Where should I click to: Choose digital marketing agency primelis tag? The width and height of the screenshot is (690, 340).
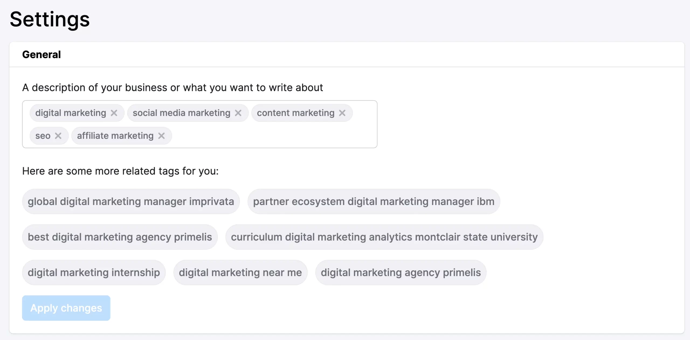[401, 273]
